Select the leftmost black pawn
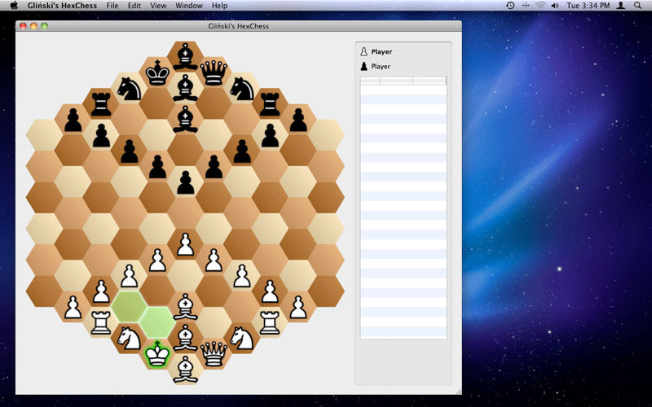Image resolution: width=652 pixels, height=407 pixels. (x=73, y=120)
